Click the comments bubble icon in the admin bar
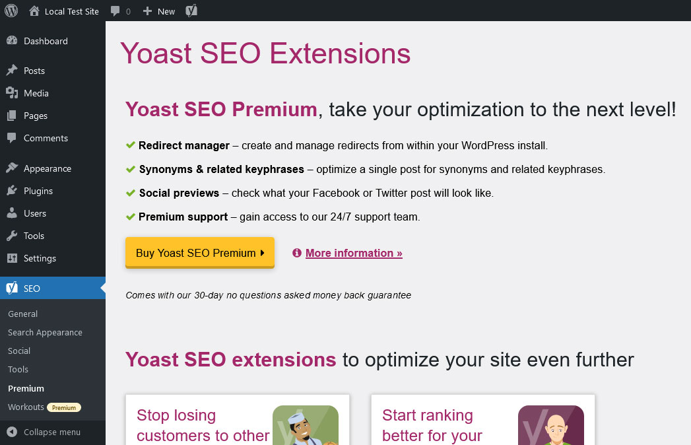 [x=116, y=11]
